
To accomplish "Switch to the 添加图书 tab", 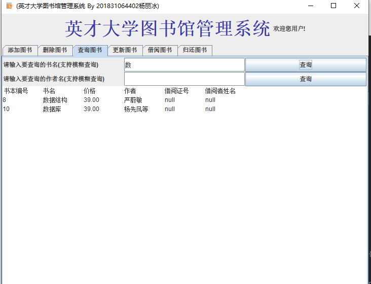I will [x=20, y=50].
